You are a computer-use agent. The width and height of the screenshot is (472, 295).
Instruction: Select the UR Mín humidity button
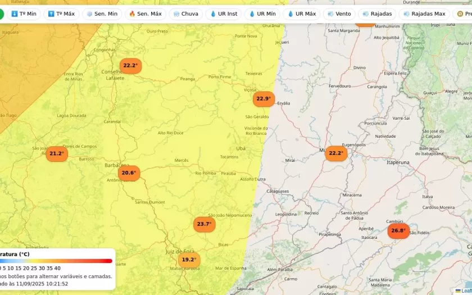[262, 13]
